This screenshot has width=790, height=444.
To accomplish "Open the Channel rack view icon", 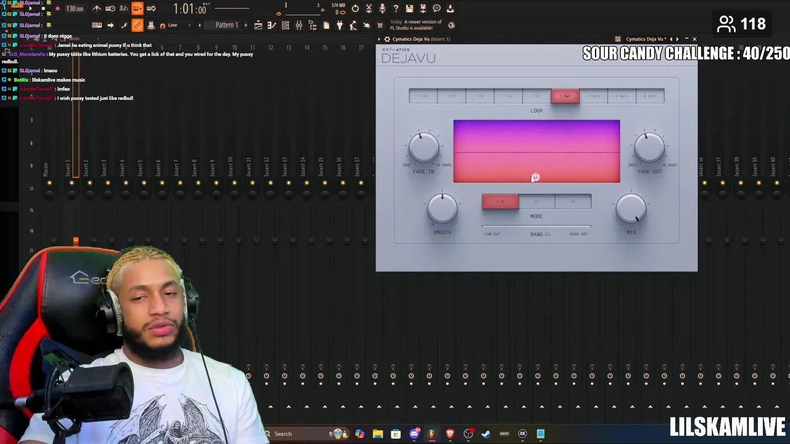I will point(285,25).
